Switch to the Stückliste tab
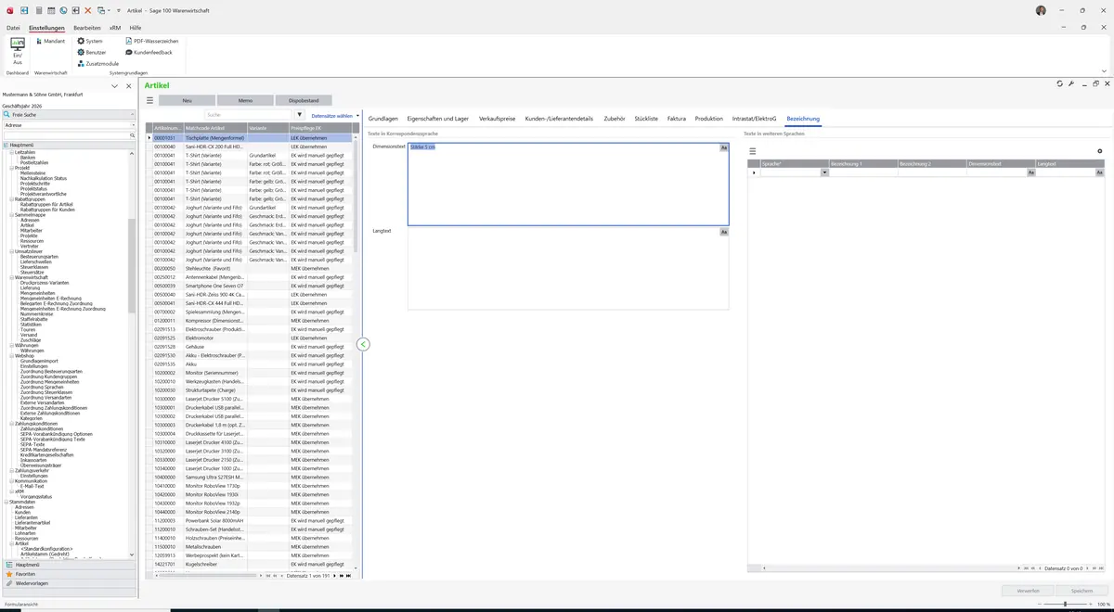This screenshot has width=1114, height=612. [x=646, y=119]
